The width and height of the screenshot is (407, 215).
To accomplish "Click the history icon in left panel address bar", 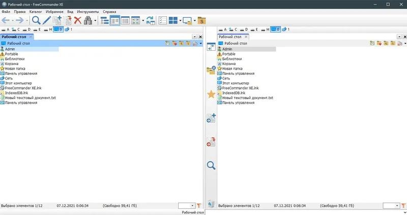I will pyautogui.click(x=167, y=43).
